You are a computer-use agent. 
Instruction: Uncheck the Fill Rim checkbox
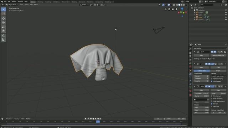point(212,104)
